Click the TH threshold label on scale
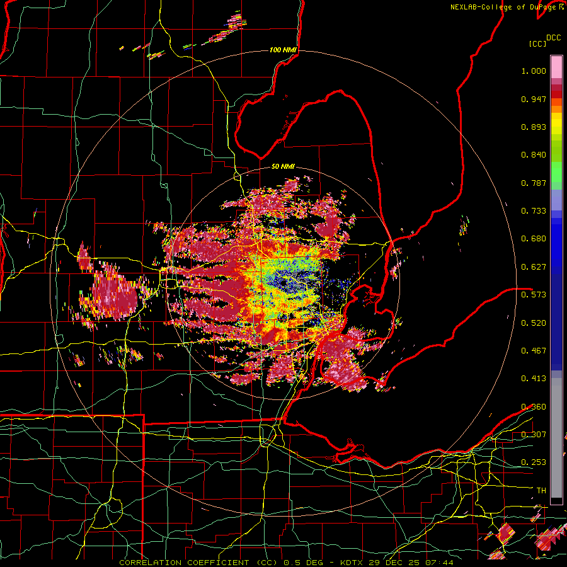This screenshot has height=567, width=567. coord(541,491)
